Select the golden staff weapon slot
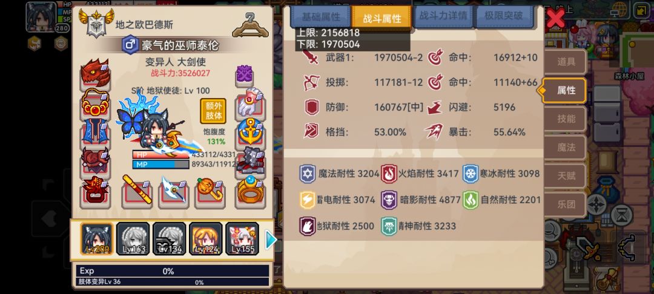654x294 pixels. (137, 191)
